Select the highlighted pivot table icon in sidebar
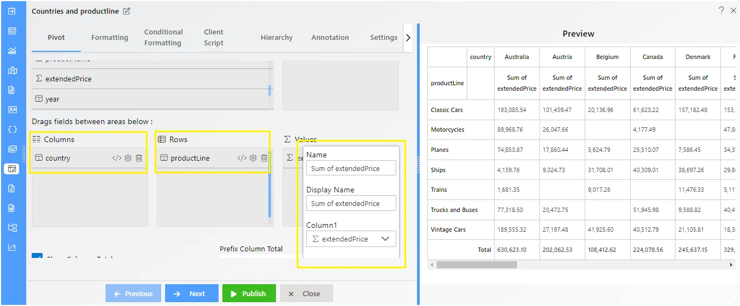This screenshot has width=740, height=306. [x=12, y=169]
